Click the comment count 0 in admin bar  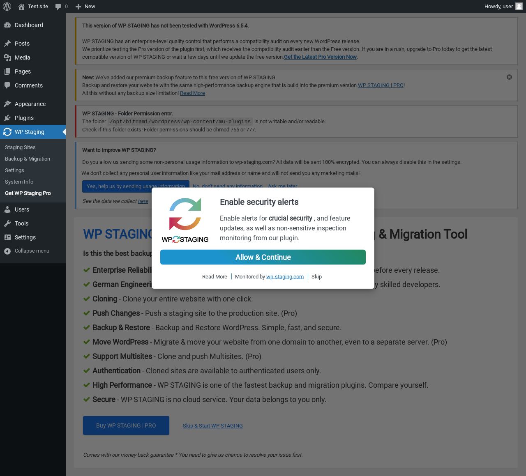point(67,7)
